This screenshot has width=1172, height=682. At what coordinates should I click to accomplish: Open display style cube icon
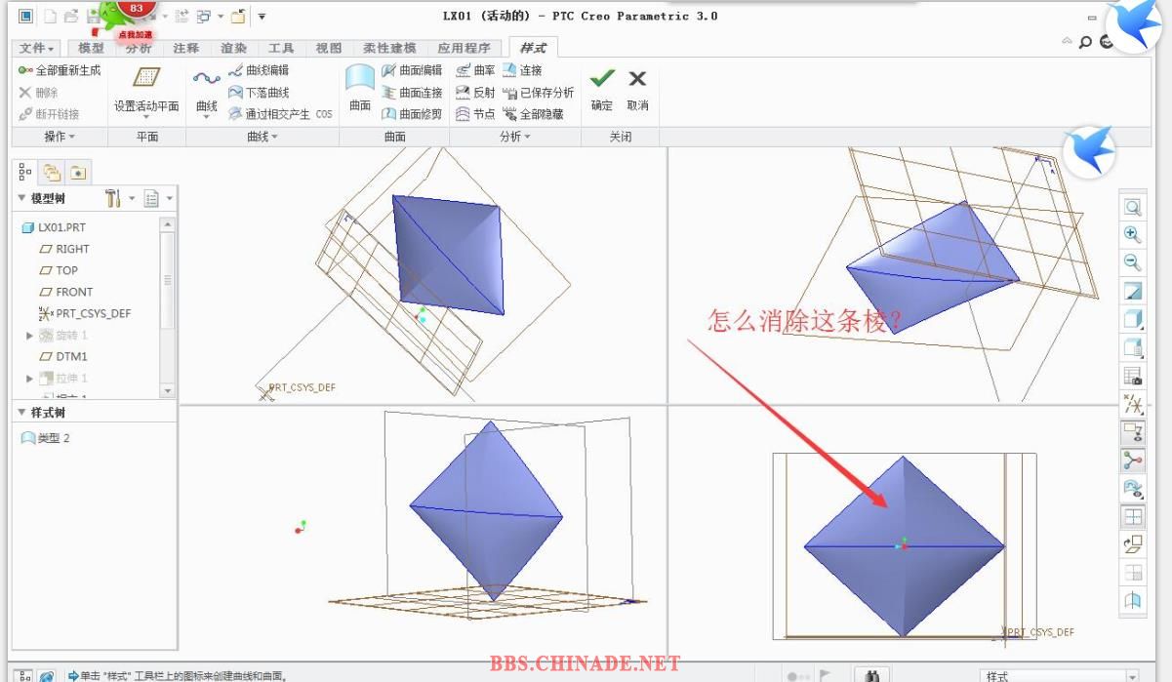tap(1133, 319)
